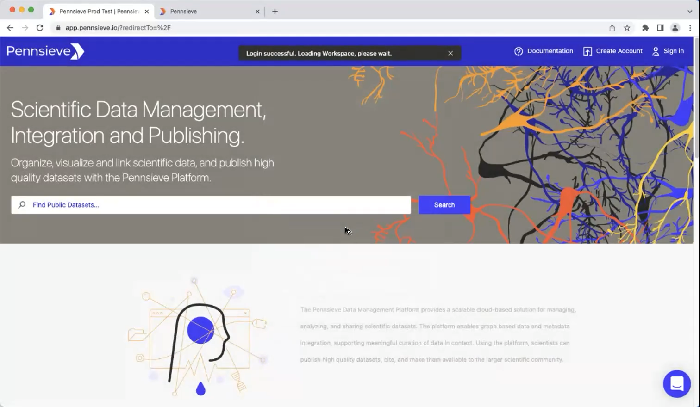Click the blue Search button
Screen dimensions: 700x407
click(x=444, y=205)
